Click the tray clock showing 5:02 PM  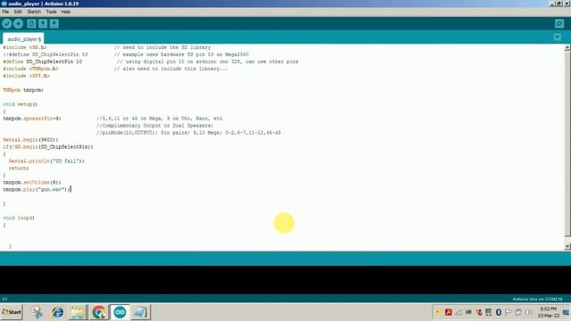549,312
